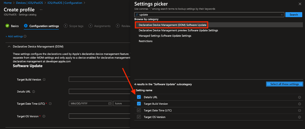The width and height of the screenshot is (305, 129).
Task: Click the magnifier icon in search field
Action: click(x=137, y=15)
